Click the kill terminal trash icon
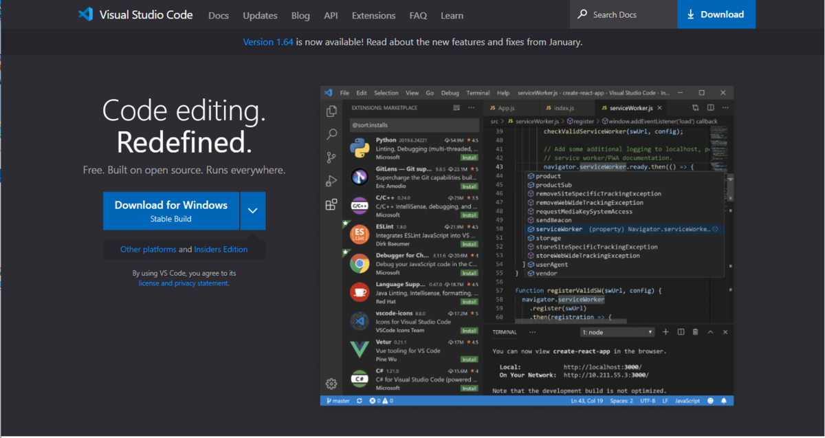The image size is (825, 438). click(x=695, y=331)
